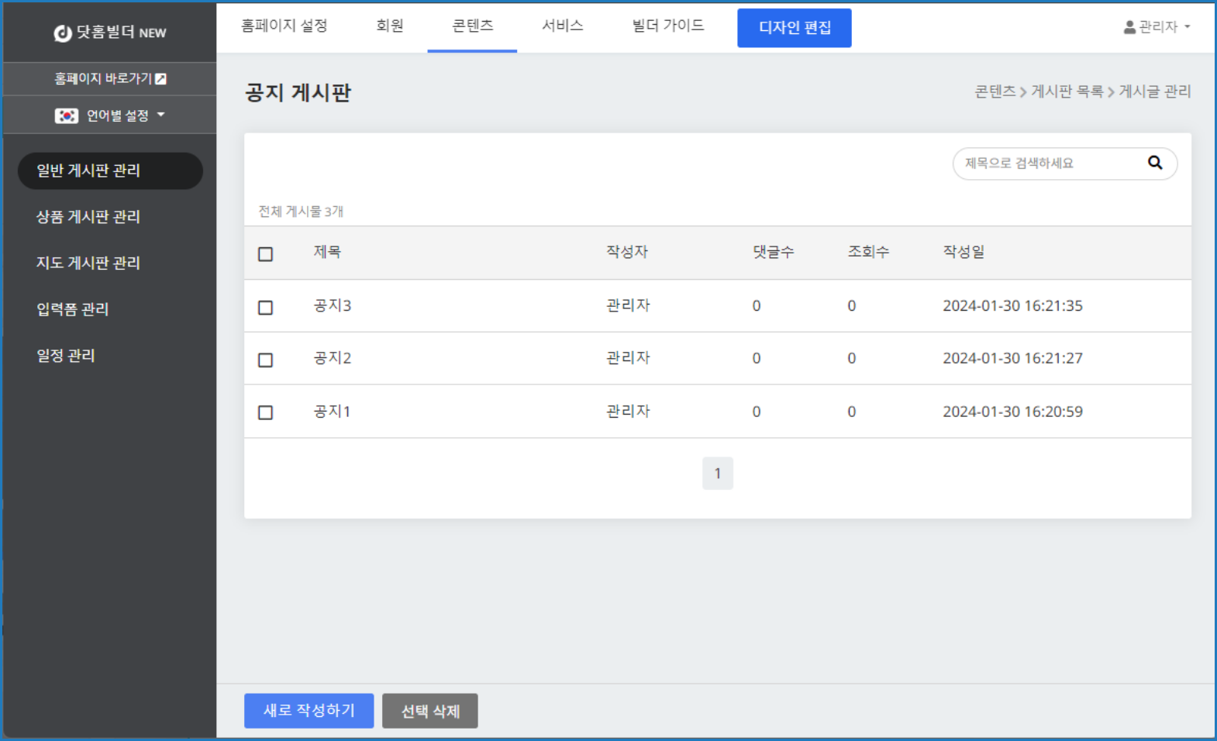
Task: Check the box for 공지3 post
Action: click(x=265, y=308)
